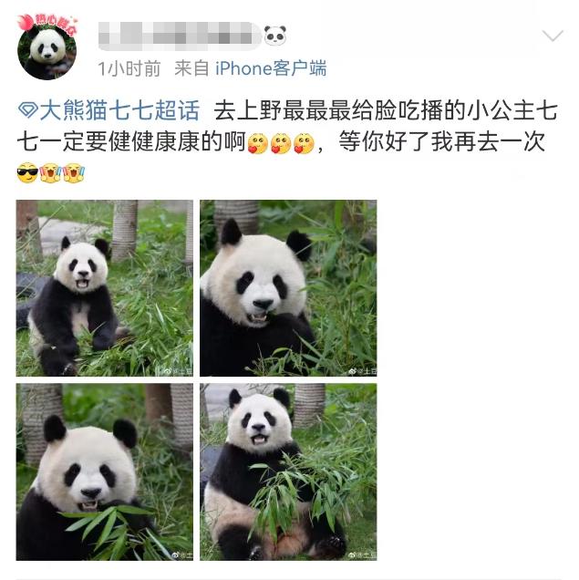The image size is (579, 580).
Task: Open the blurred username profile link
Action: [x=180, y=36]
